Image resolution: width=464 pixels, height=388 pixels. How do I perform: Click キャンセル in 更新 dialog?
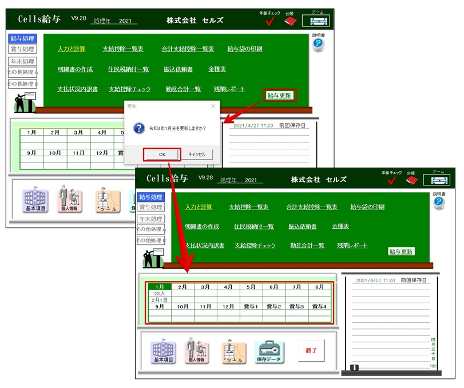coord(197,155)
